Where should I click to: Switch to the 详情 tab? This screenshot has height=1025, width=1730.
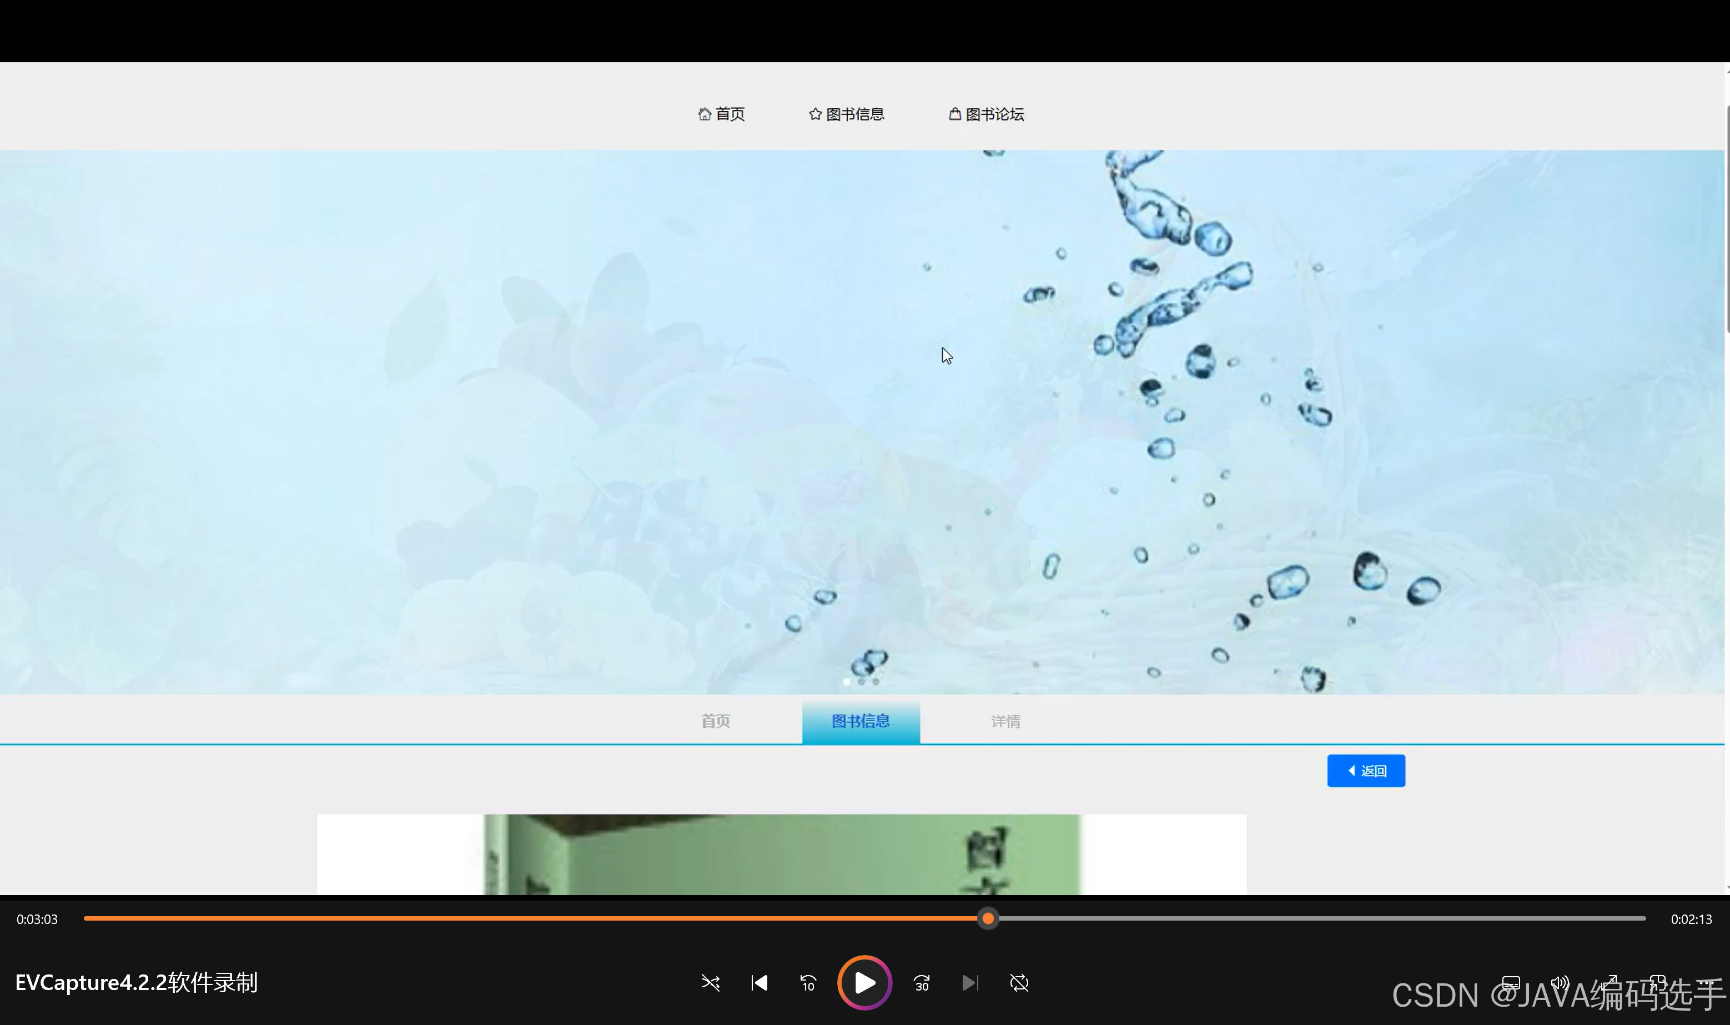click(1005, 722)
